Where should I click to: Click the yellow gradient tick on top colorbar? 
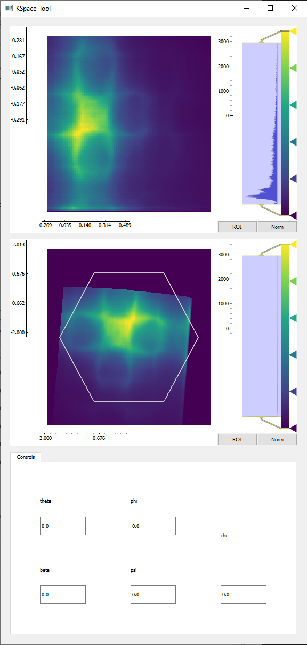pos(293,31)
